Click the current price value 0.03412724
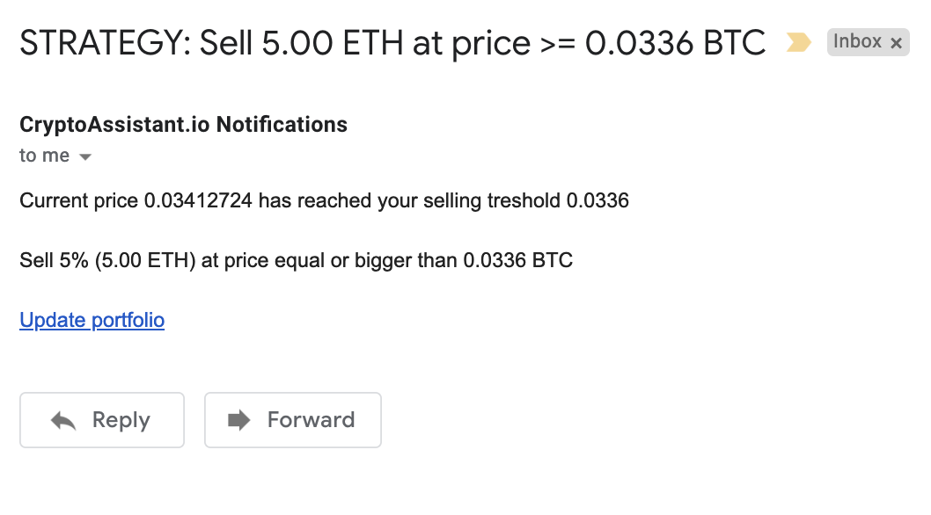Viewport: 931px width, 515px height. (198, 200)
